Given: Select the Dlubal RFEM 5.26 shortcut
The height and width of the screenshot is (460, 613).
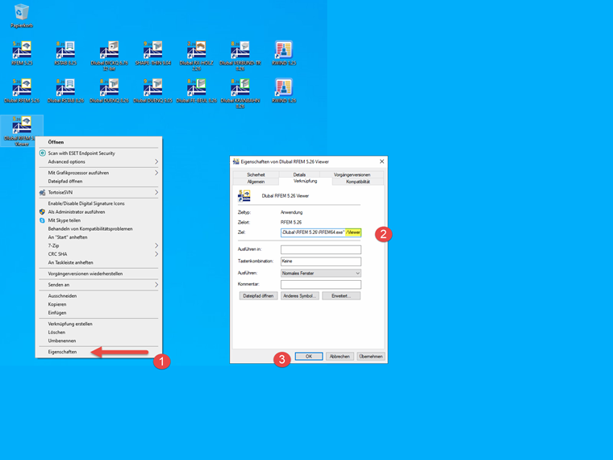Looking at the screenshot, I should click(x=22, y=90).
